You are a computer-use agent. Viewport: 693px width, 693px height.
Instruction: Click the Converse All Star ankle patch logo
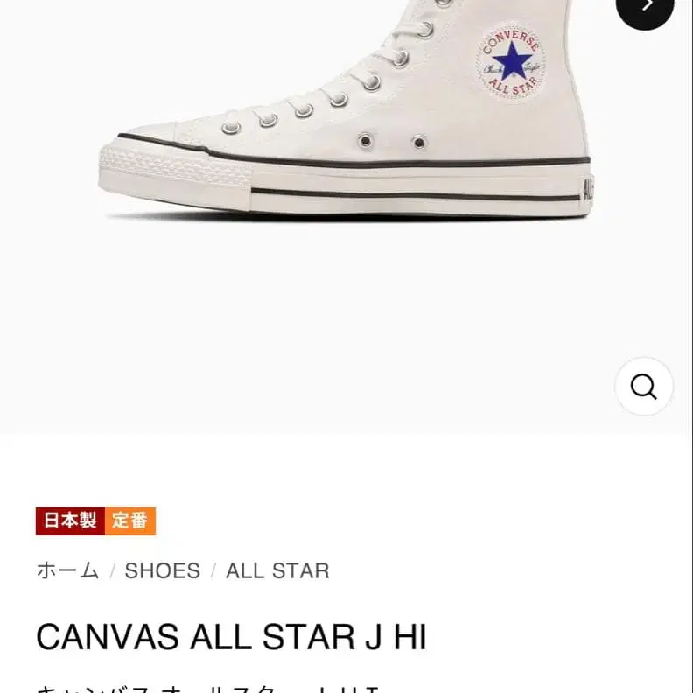pos(510,60)
